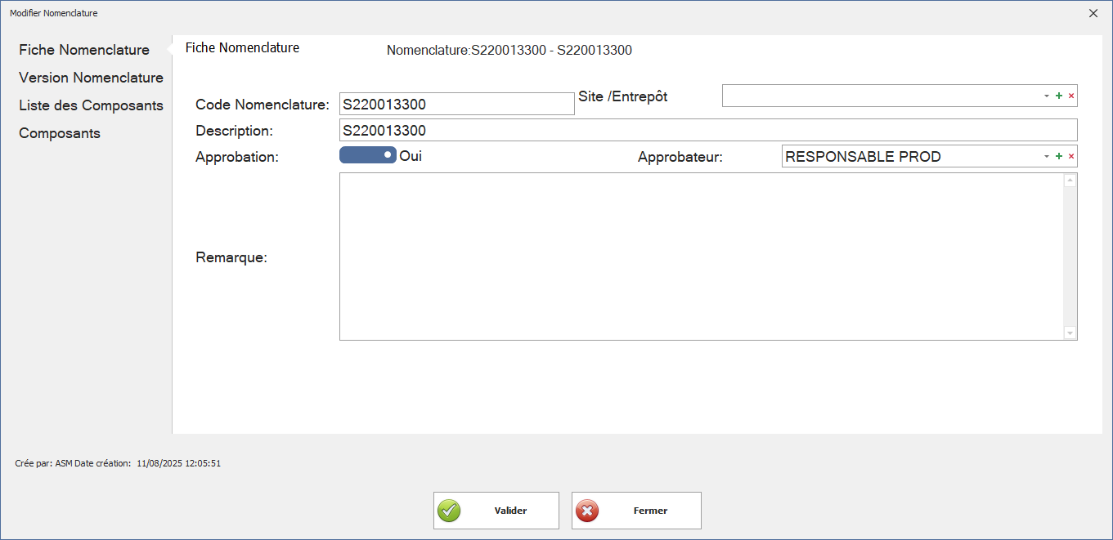Open the Liste des Composants tab
Screen dimensions: 1113x540
click(91, 105)
